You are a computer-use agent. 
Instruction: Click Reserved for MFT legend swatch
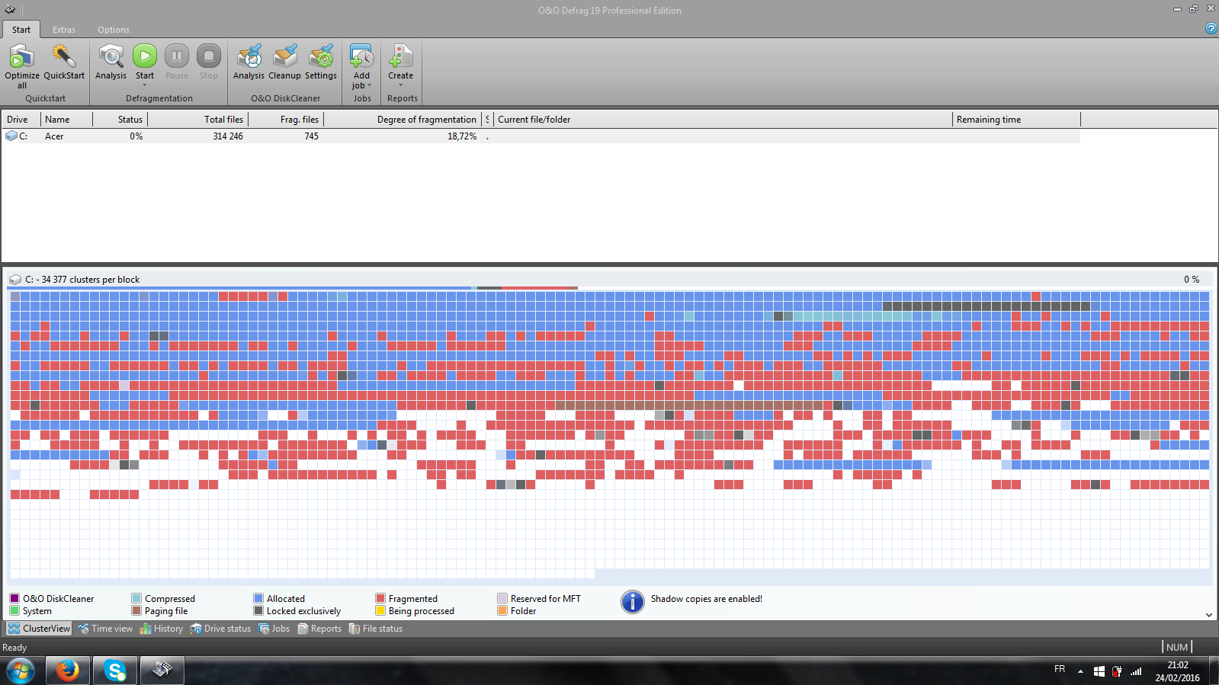pyautogui.click(x=502, y=598)
